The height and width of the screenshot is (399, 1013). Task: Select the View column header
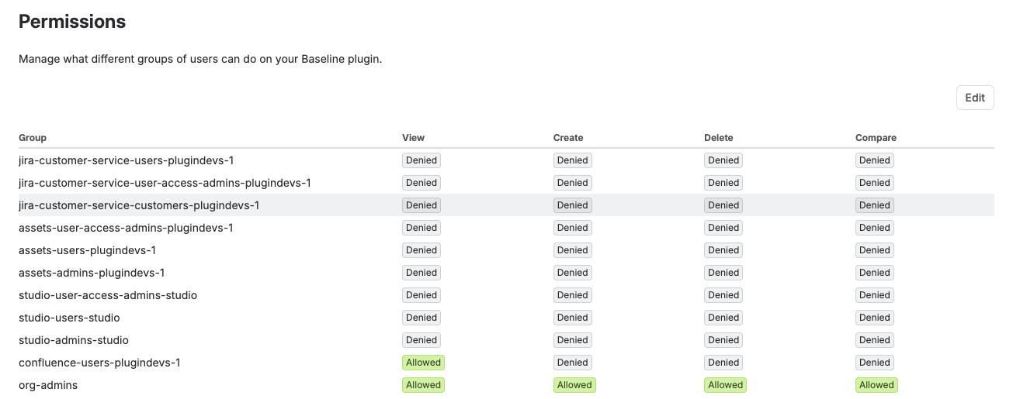pos(413,138)
